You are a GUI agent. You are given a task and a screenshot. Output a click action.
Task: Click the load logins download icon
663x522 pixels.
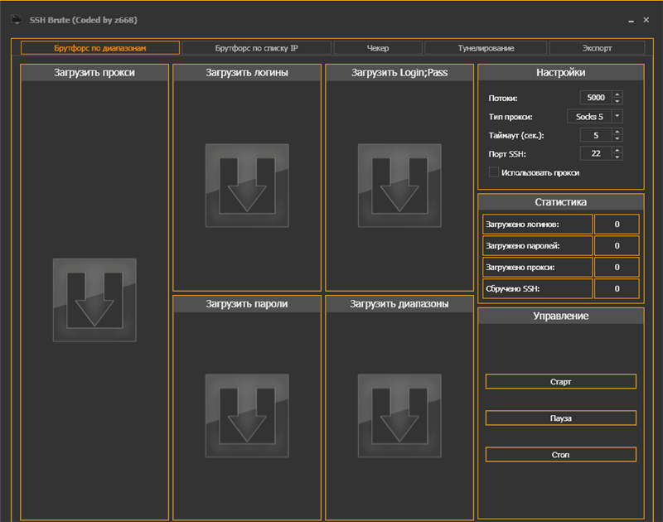click(x=247, y=186)
